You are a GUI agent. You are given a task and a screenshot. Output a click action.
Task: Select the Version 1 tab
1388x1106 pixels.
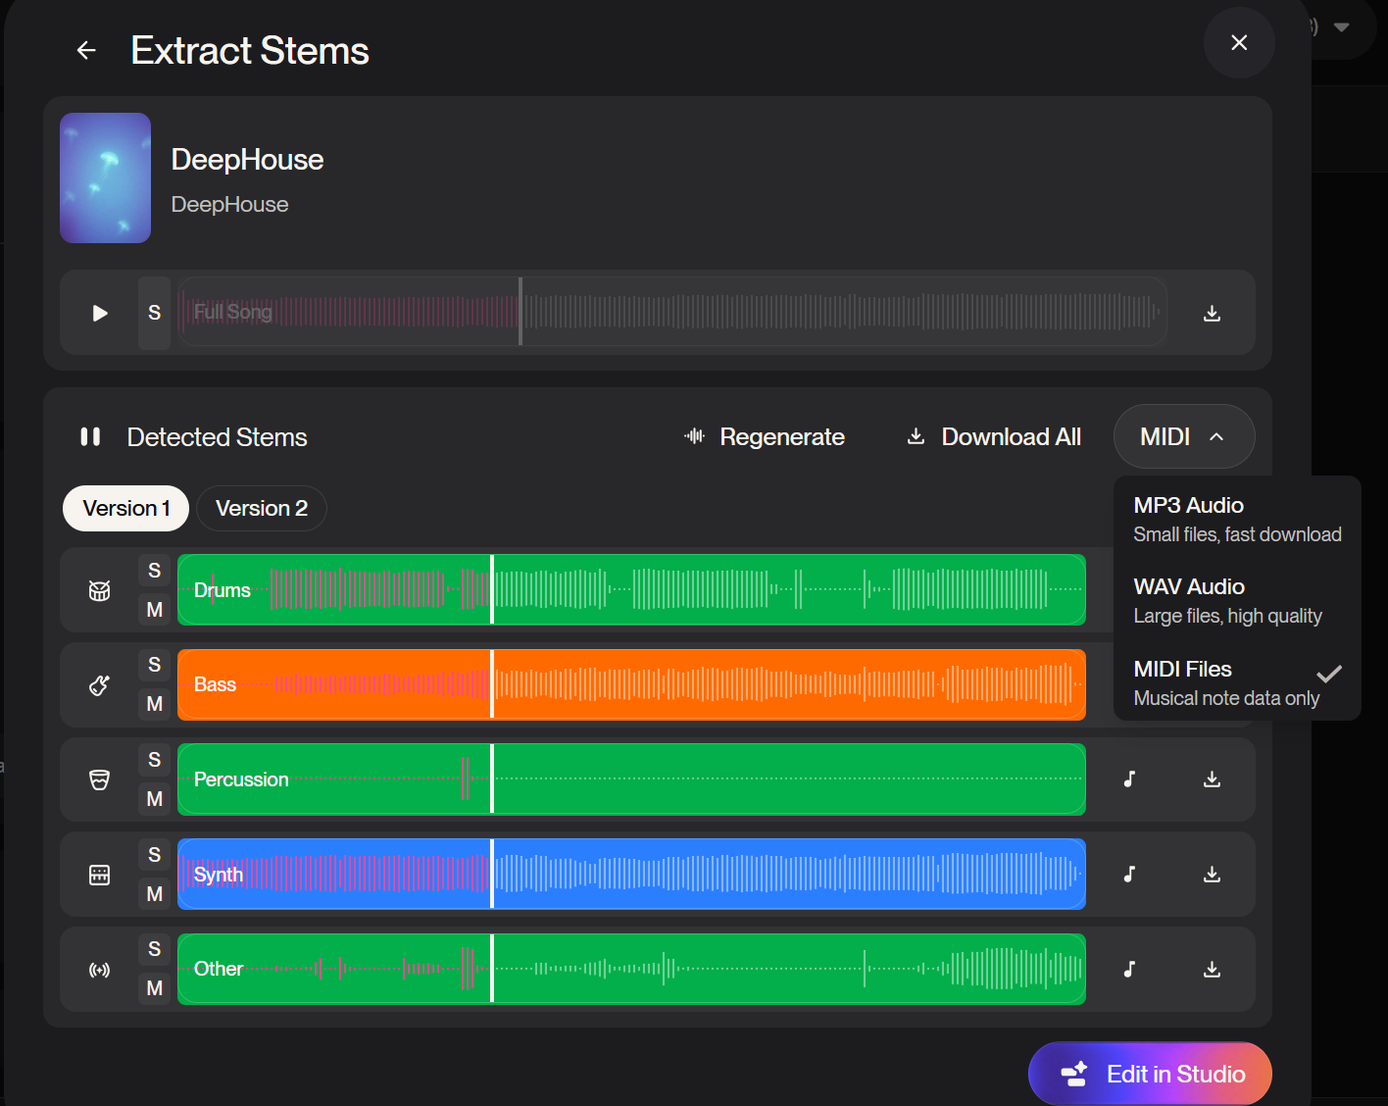125,508
